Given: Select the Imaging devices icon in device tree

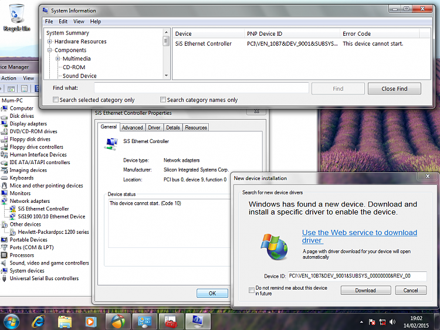Looking at the screenshot, I should pos(4,170).
